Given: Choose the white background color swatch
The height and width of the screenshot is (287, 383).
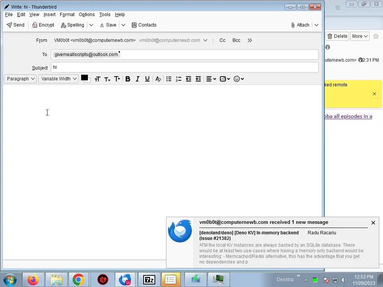Looking at the screenshot, I should coord(88,81).
